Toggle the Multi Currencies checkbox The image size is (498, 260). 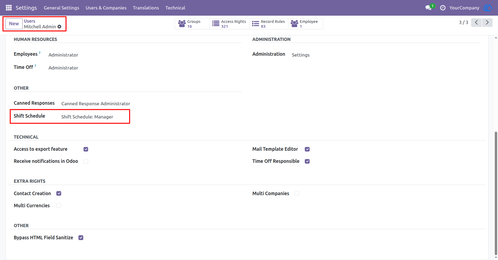pyautogui.click(x=58, y=206)
